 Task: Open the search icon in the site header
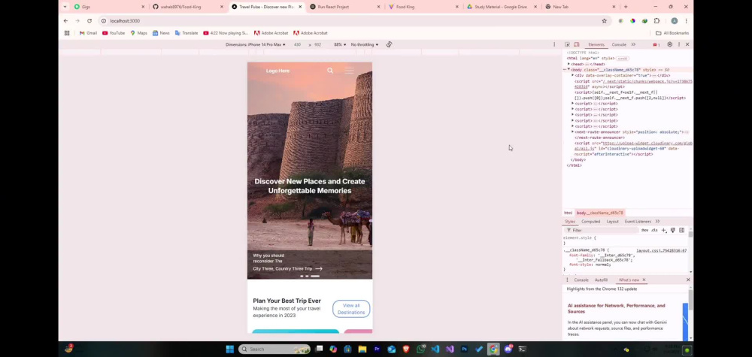pyautogui.click(x=330, y=71)
